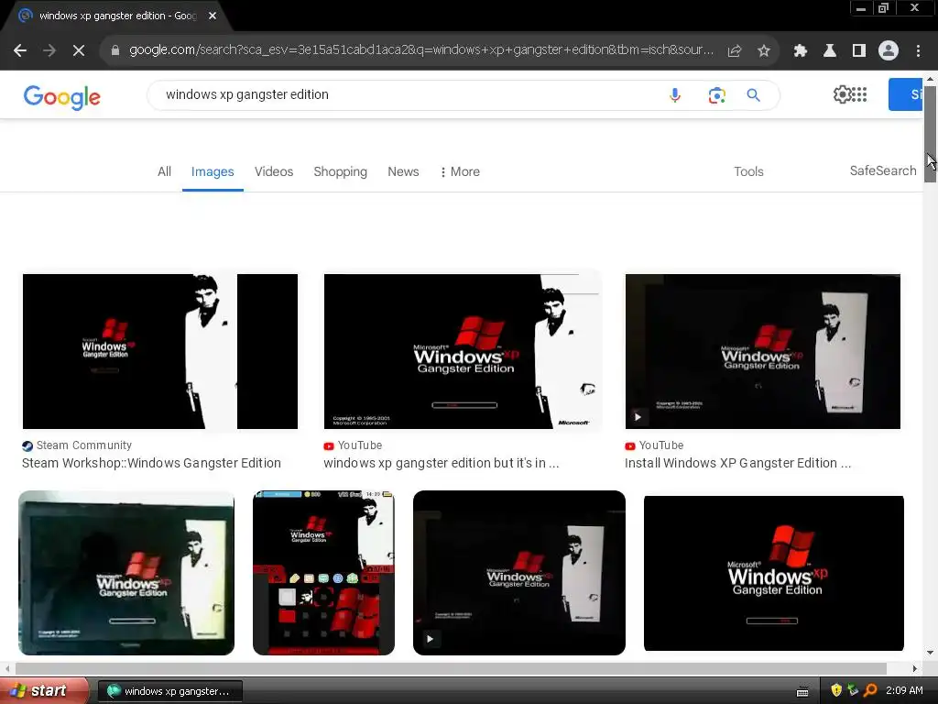Open Steam Workshop::Windows Gangster Edition link

[x=151, y=463]
